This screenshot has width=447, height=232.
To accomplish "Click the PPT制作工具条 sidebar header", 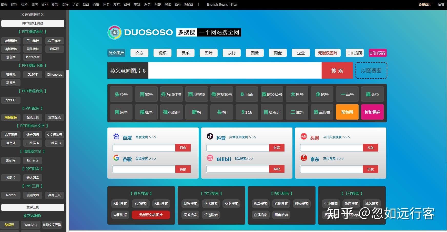I will [33, 23].
